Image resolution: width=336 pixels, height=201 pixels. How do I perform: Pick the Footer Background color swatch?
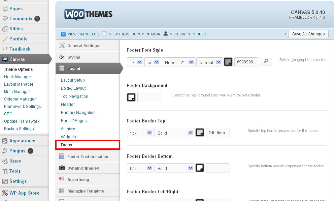(131, 97)
